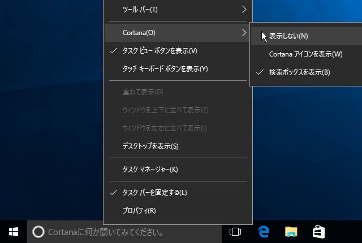Open タスク マネージャー(K) from the menu
Screen dimensions: 362x243
click(178, 170)
